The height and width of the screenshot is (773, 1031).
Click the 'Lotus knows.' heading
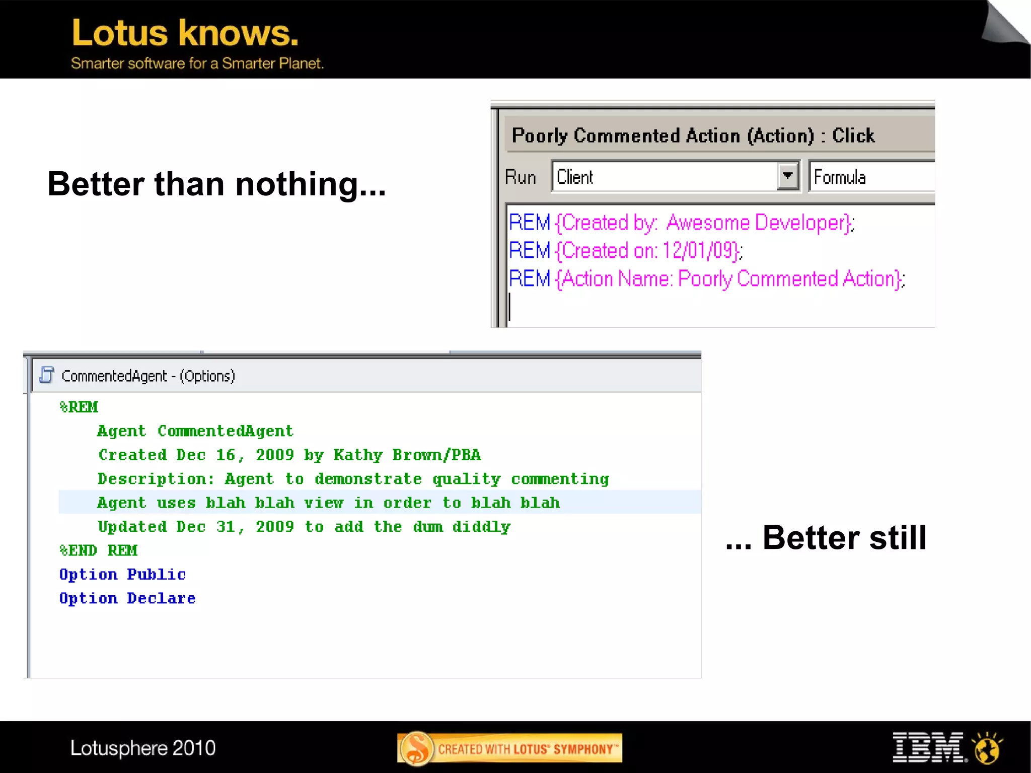tap(185, 33)
